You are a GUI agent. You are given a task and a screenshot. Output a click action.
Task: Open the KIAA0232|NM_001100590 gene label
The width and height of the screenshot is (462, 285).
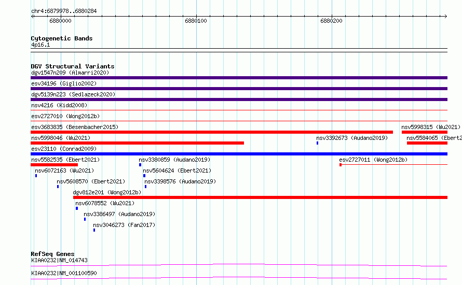(x=64, y=273)
